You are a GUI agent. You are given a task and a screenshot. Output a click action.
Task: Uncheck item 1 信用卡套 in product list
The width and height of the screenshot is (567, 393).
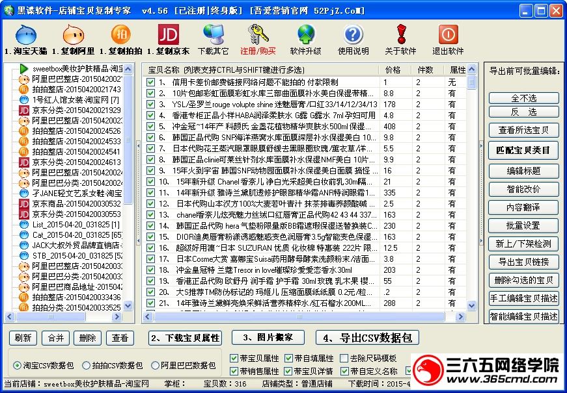click(149, 81)
